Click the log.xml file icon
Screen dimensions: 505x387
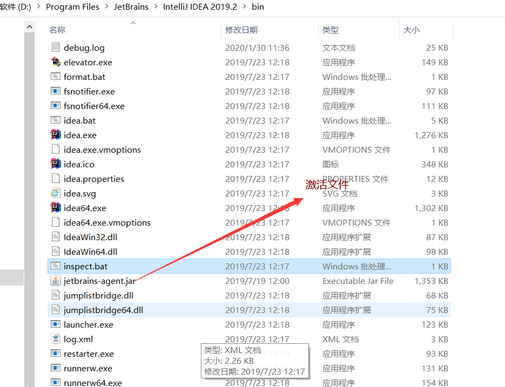click(56, 338)
